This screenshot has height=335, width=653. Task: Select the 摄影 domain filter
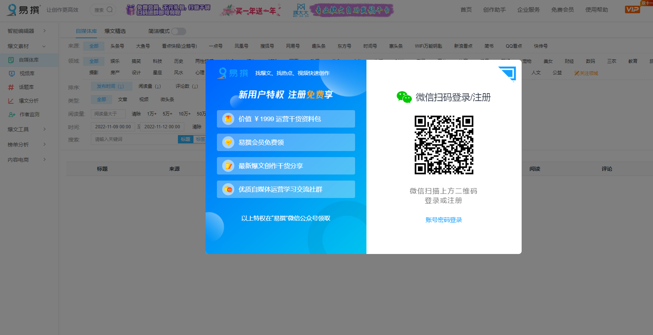coord(94,73)
